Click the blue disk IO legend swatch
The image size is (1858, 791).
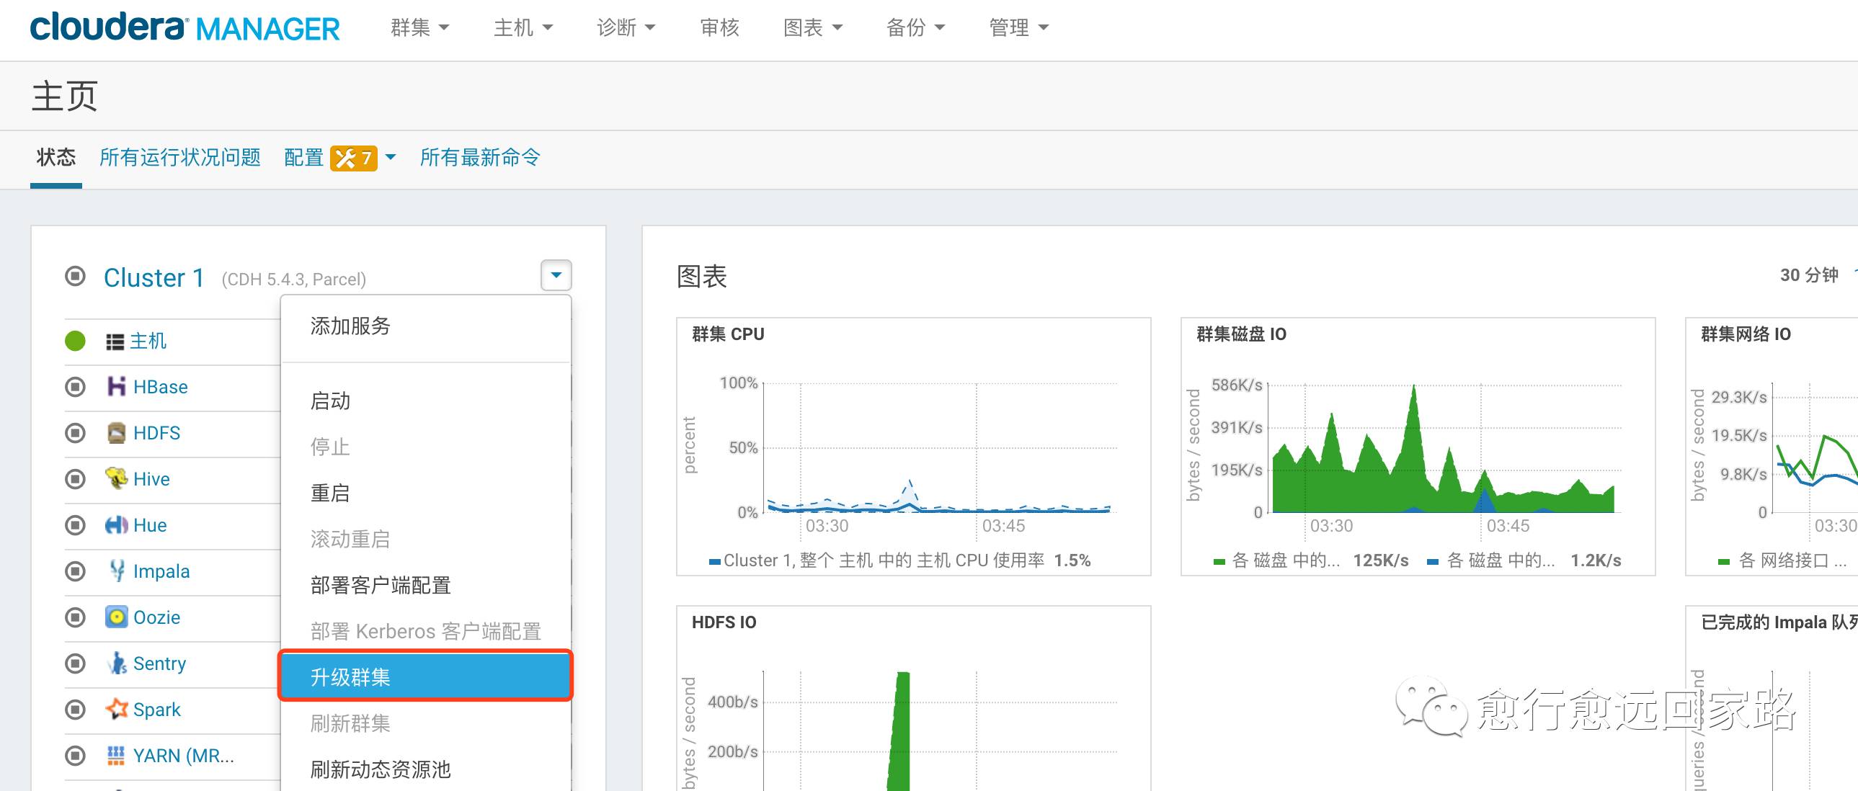tap(1433, 562)
